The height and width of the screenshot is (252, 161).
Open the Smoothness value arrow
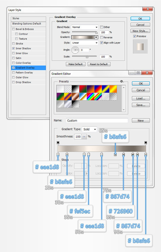click(x=84, y=137)
